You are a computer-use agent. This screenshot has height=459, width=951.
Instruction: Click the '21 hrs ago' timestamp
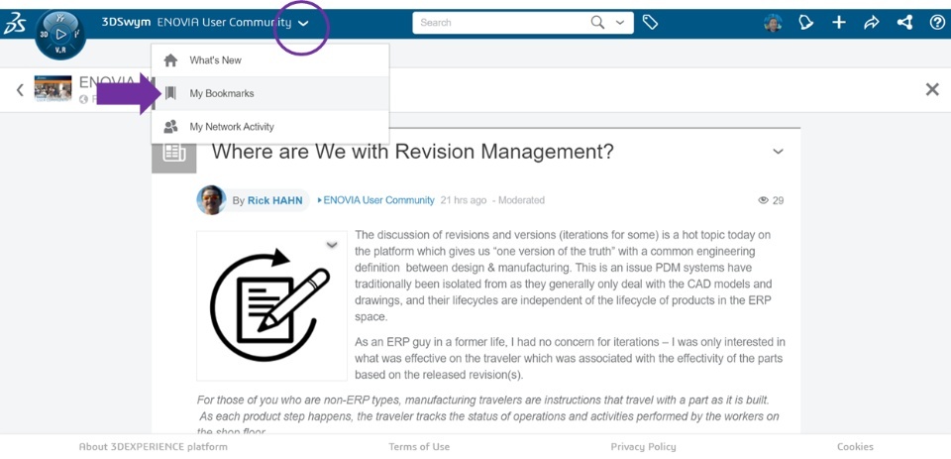click(464, 200)
